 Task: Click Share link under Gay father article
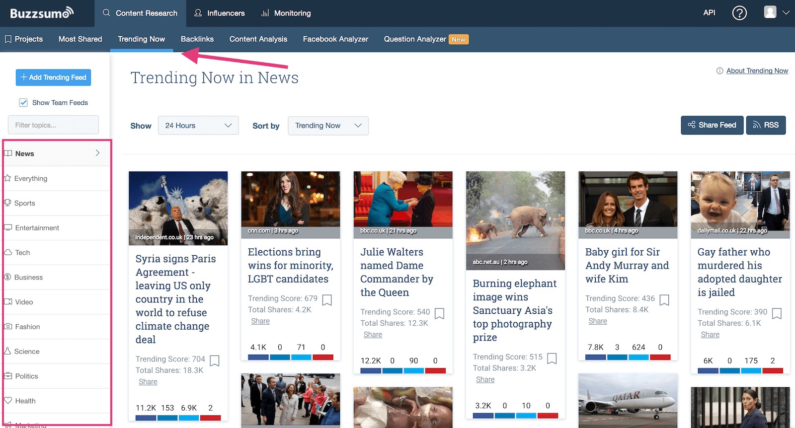coord(710,335)
